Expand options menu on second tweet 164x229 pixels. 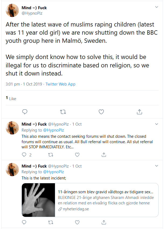pos(156,124)
